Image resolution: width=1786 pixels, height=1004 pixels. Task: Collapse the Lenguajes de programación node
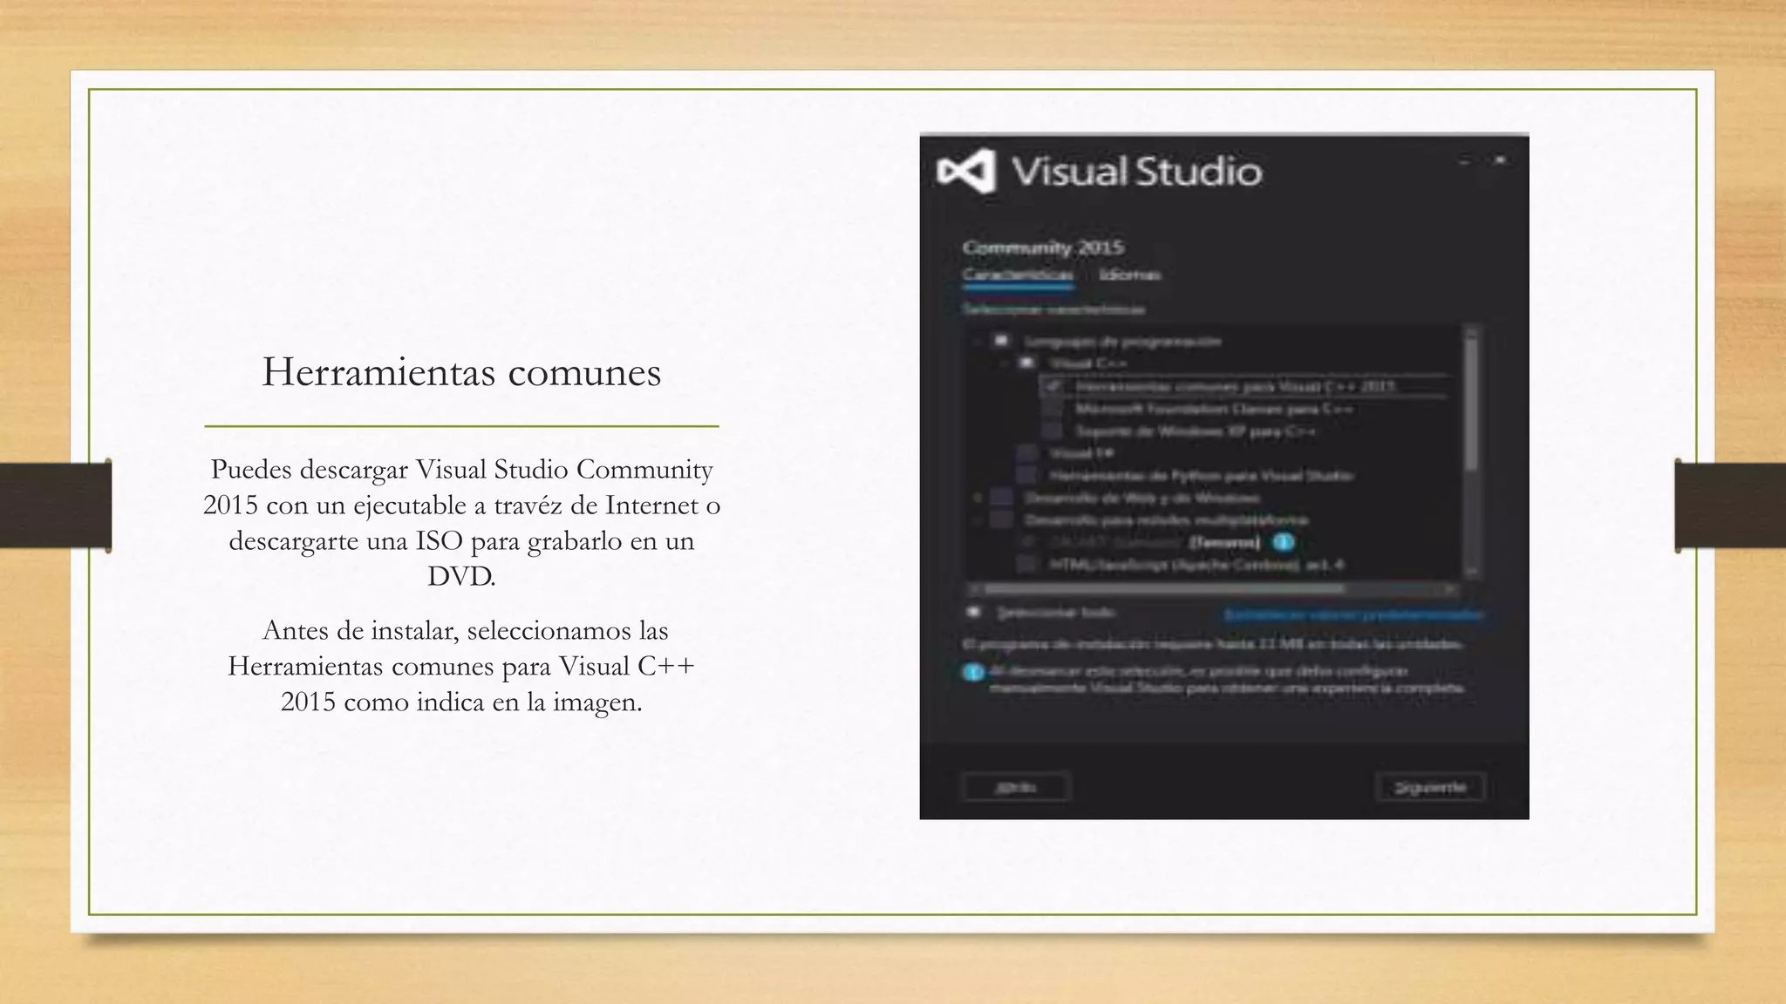978,342
